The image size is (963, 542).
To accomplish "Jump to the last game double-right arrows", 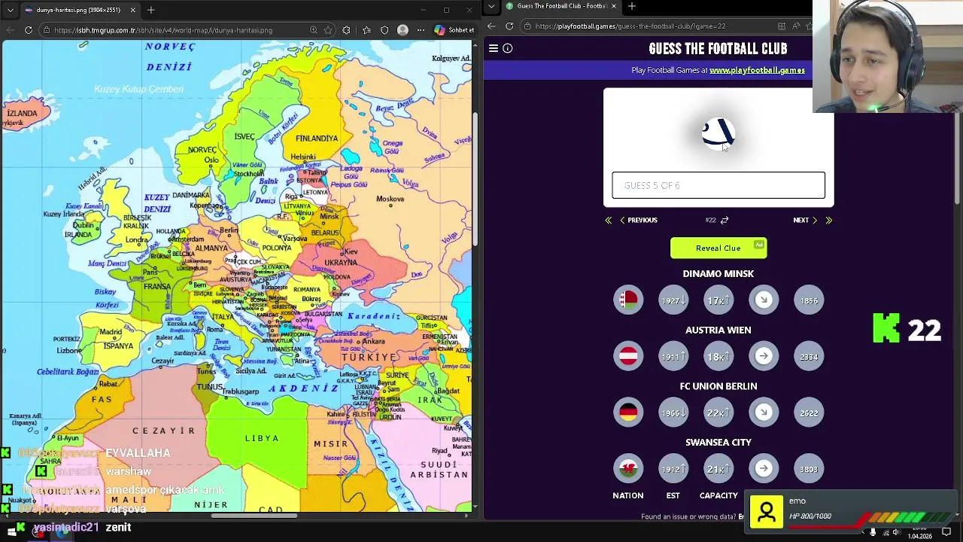I will click(x=829, y=220).
